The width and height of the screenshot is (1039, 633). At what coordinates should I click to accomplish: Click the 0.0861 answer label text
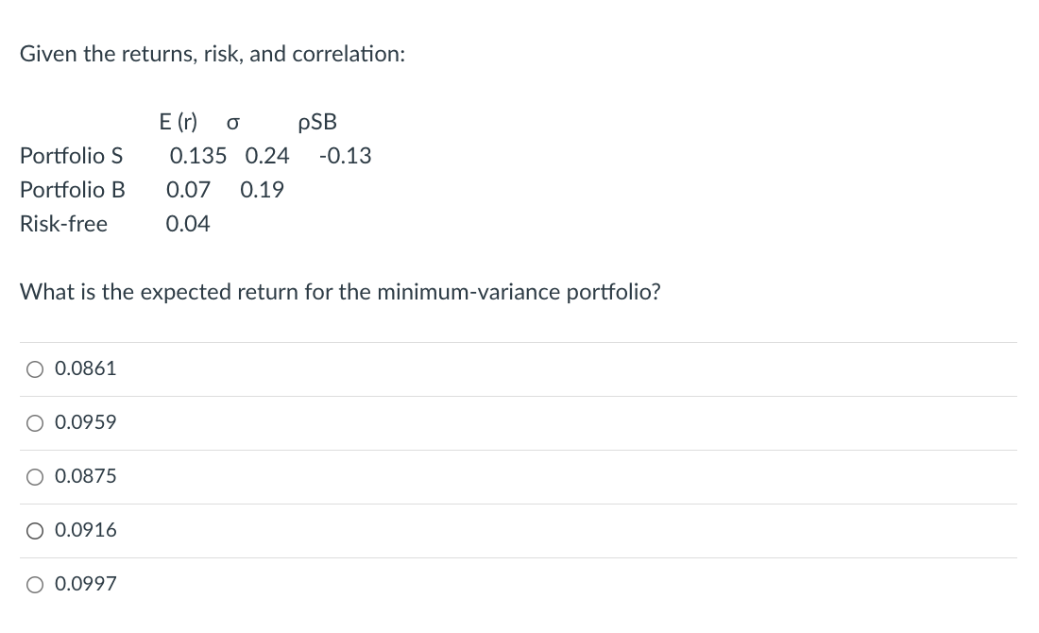tap(86, 369)
